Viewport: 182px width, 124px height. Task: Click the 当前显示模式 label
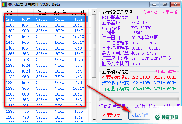tap(115, 89)
